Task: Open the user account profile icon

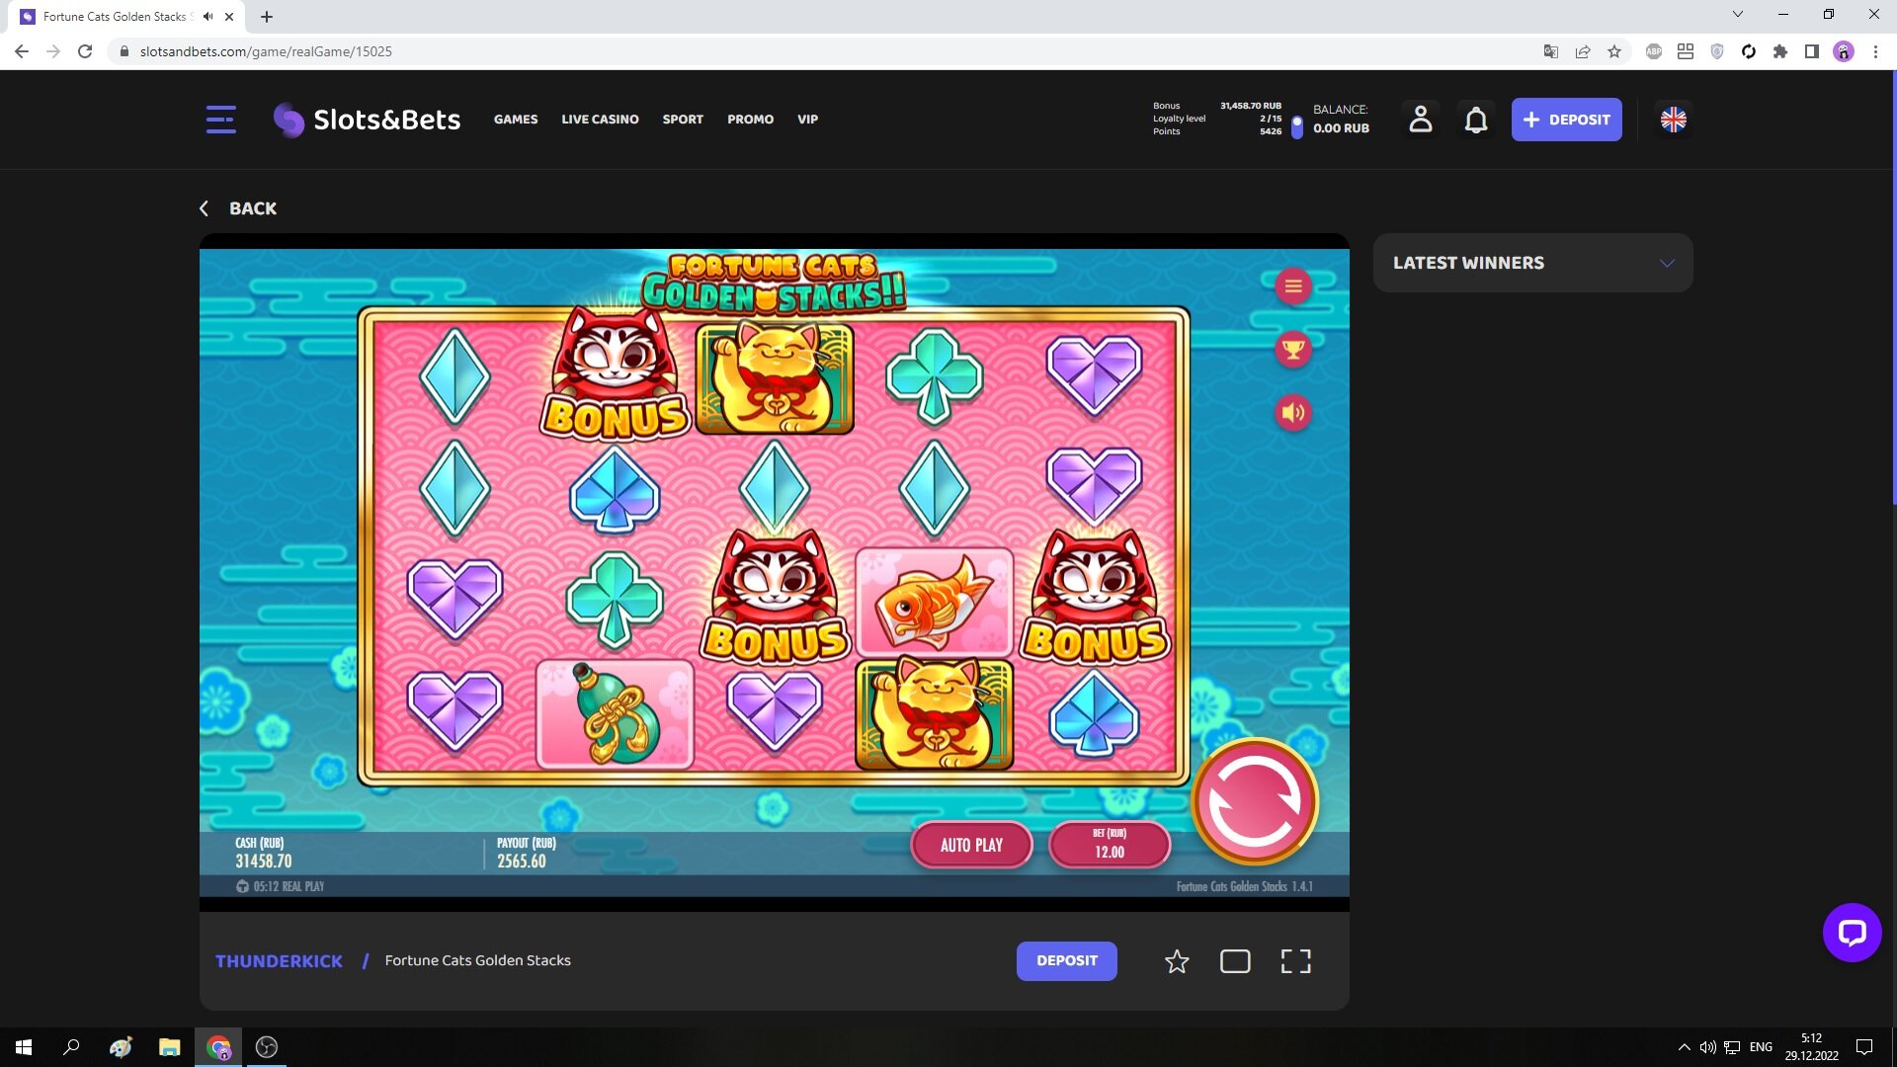Action: [1420, 120]
